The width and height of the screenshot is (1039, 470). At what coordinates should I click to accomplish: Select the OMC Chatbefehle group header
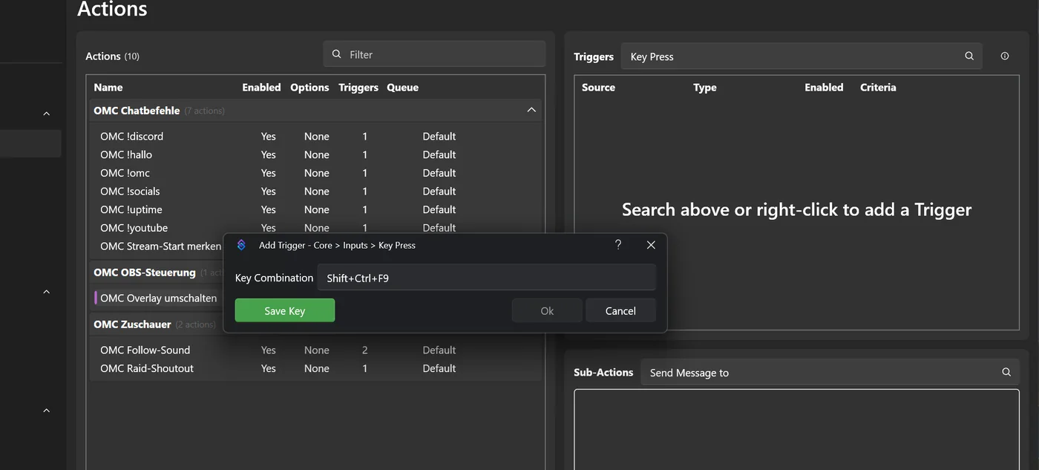[x=315, y=111]
